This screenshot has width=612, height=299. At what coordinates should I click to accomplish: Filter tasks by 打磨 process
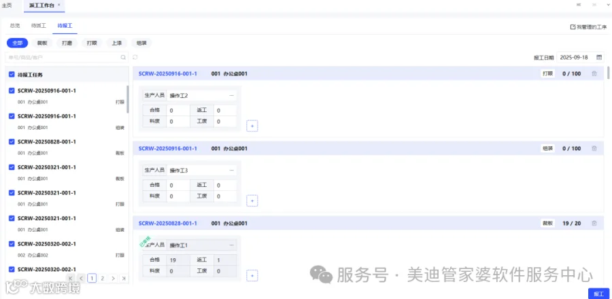point(67,43)
